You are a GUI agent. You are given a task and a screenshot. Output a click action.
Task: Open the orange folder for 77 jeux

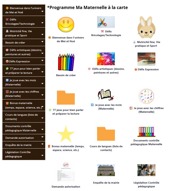point(66,98)
